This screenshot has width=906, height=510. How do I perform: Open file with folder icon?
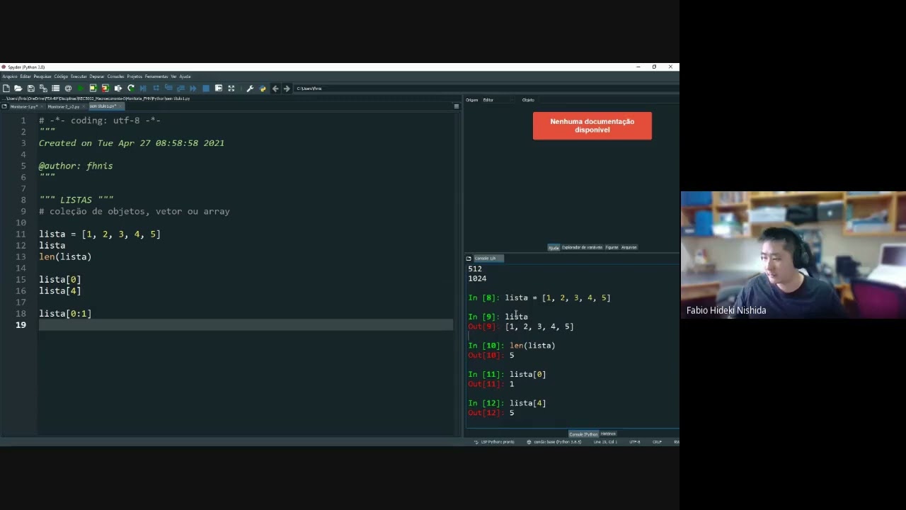[x=18, y=89]
